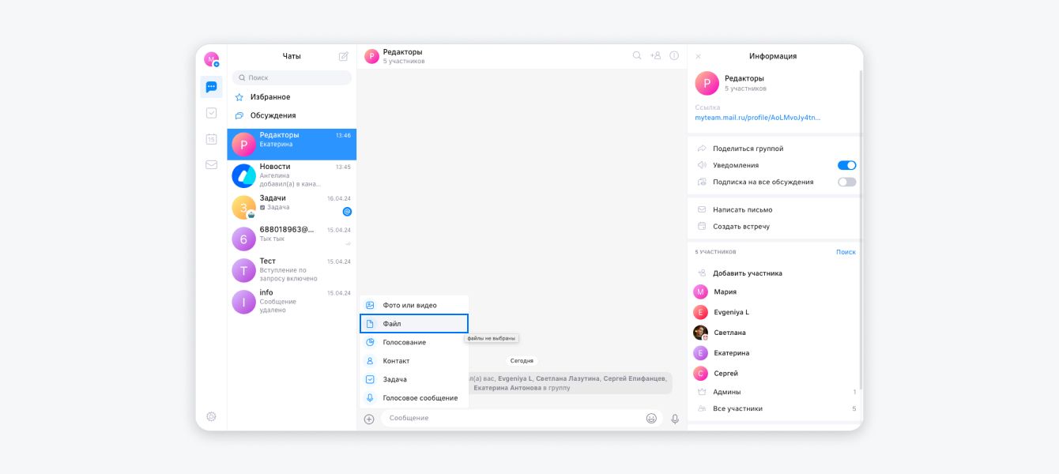Disable the Уведомления toggle

[x=846, y=165]
